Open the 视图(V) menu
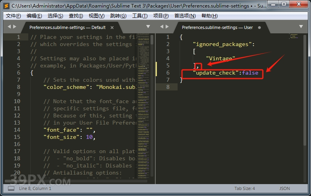 coord(97,16)
